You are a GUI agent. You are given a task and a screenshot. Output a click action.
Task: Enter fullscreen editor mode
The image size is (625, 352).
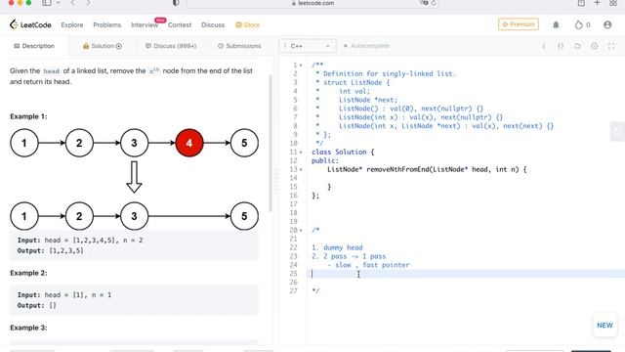[611, 46]
